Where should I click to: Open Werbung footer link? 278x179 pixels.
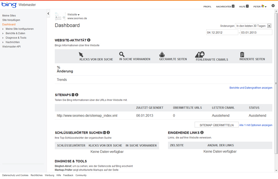49,175
